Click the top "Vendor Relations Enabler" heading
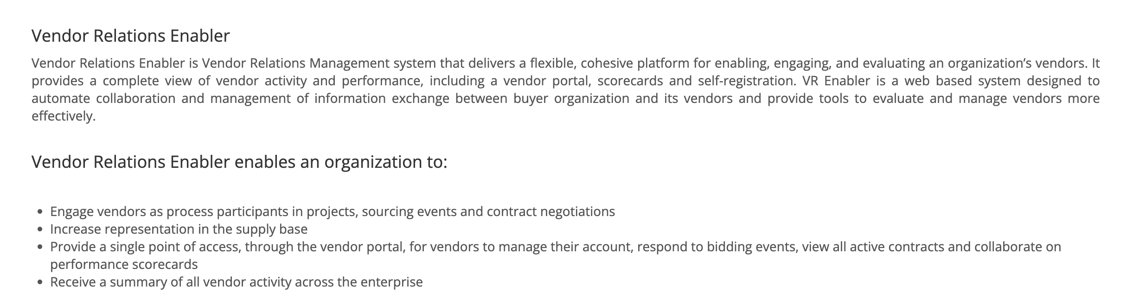This screenshot has height=306, width=1126. 130,36
